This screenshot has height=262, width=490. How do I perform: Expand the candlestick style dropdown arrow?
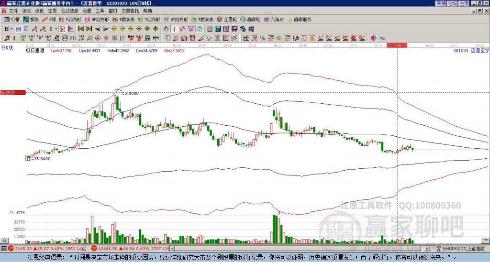(x=56, y=29)
